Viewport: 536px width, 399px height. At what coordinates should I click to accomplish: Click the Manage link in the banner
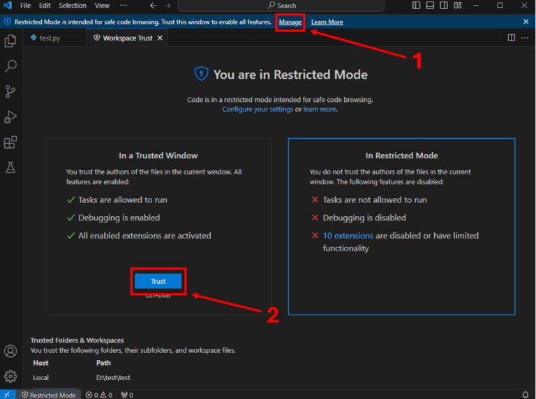point(290,22)
